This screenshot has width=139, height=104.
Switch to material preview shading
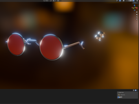(132, 1)
